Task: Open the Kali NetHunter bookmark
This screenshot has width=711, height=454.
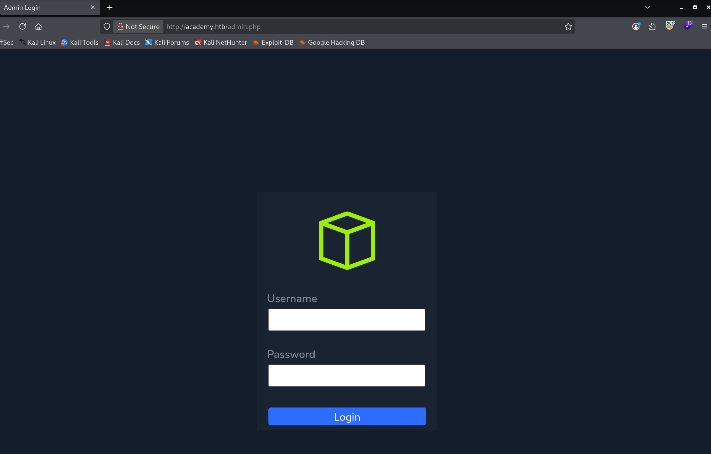Action: click(x=221, y=42)
